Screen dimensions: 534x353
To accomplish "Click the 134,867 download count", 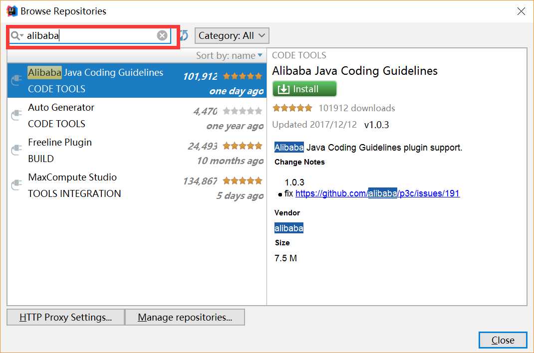I will [200, 181].
